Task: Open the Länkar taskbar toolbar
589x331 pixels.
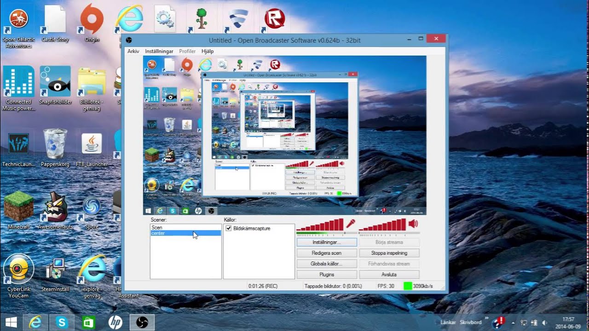Action: (x=448, y=323)
